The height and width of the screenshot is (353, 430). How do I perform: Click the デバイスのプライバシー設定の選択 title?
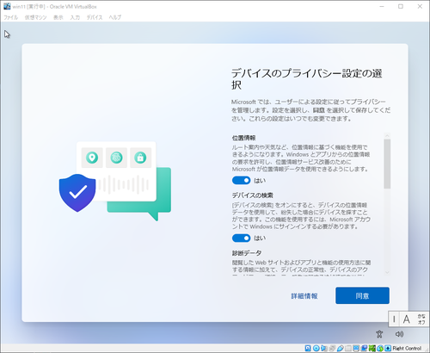coord(306,79)
